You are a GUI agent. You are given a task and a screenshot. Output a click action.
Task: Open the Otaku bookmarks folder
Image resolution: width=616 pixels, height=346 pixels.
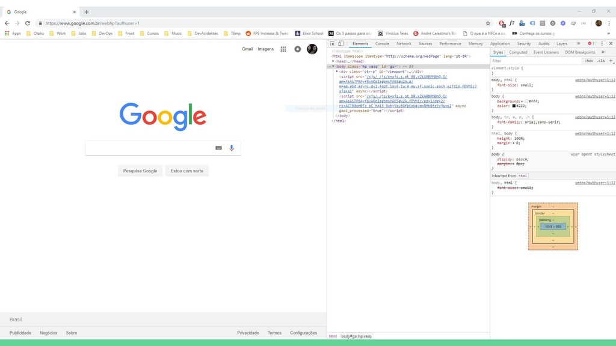point(35,34)
